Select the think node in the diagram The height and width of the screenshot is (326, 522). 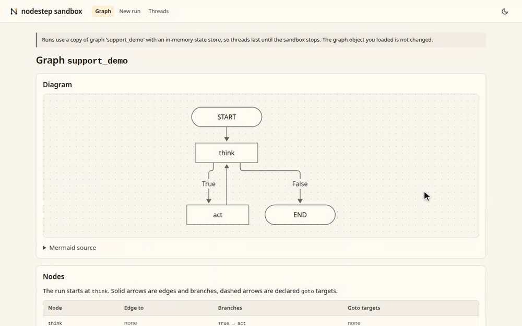pyautogui.click(x=227, y=153)
